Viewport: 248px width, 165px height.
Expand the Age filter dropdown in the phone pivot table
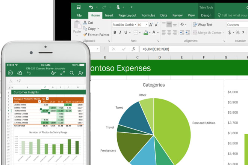[47, 98]
